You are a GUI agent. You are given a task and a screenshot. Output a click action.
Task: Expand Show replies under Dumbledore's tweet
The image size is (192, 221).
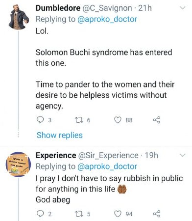(60, 135)
